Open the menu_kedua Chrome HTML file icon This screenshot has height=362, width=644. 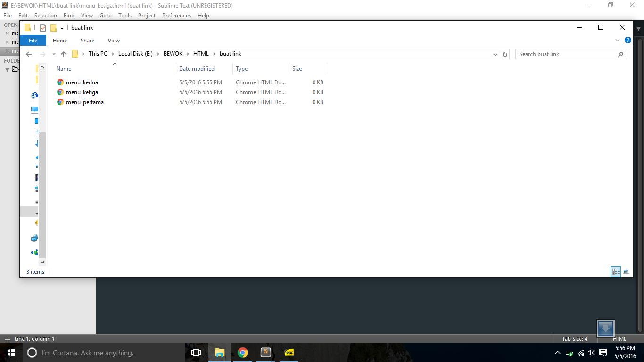tap(60, 82)
